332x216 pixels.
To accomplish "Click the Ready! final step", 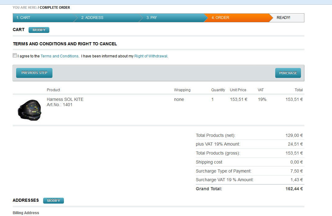I will (283, 18).
